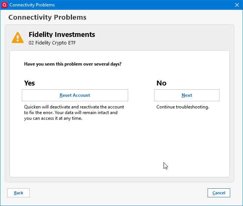Click the Quicken logo in title bar
The image size is (243, 206).
(x=5, y=5)
